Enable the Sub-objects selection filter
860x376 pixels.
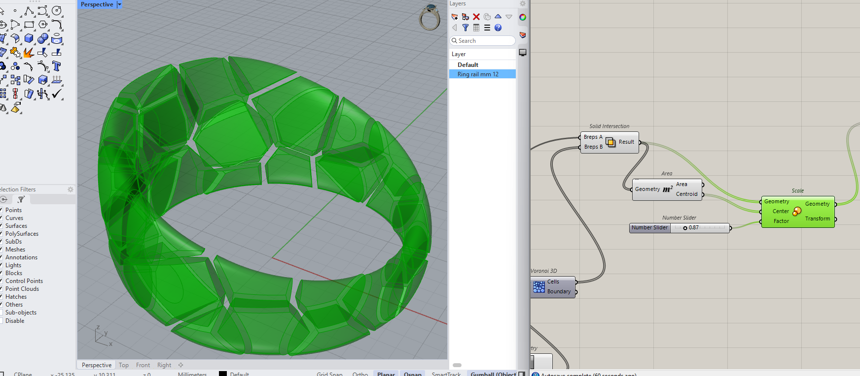[1, 313]
